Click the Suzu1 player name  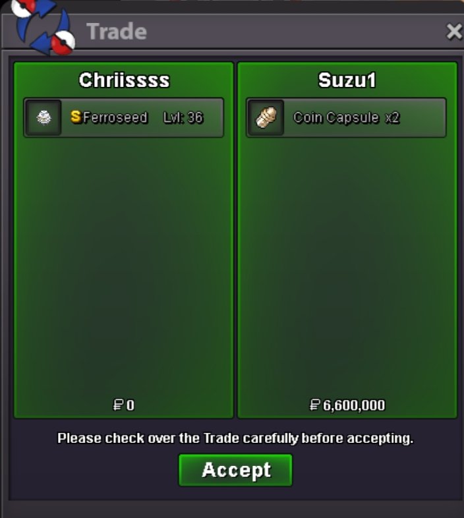point(347,80)
